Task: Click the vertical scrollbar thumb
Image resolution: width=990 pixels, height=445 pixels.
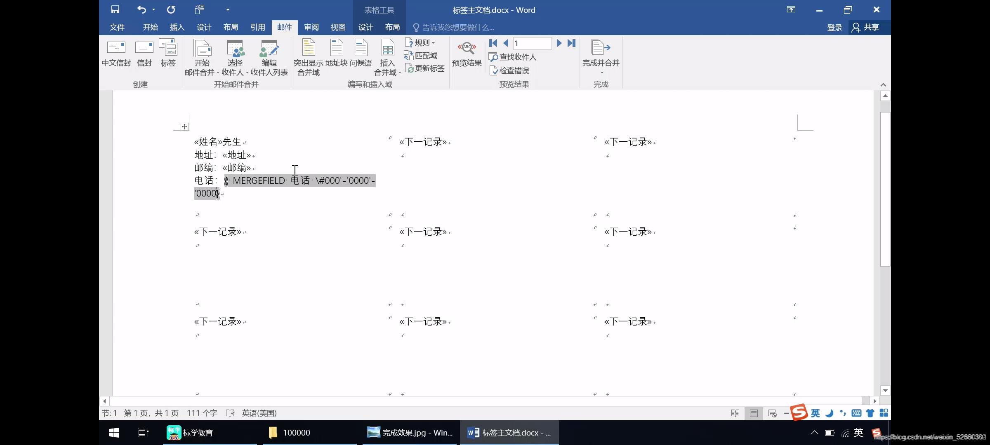Action: 885,190
